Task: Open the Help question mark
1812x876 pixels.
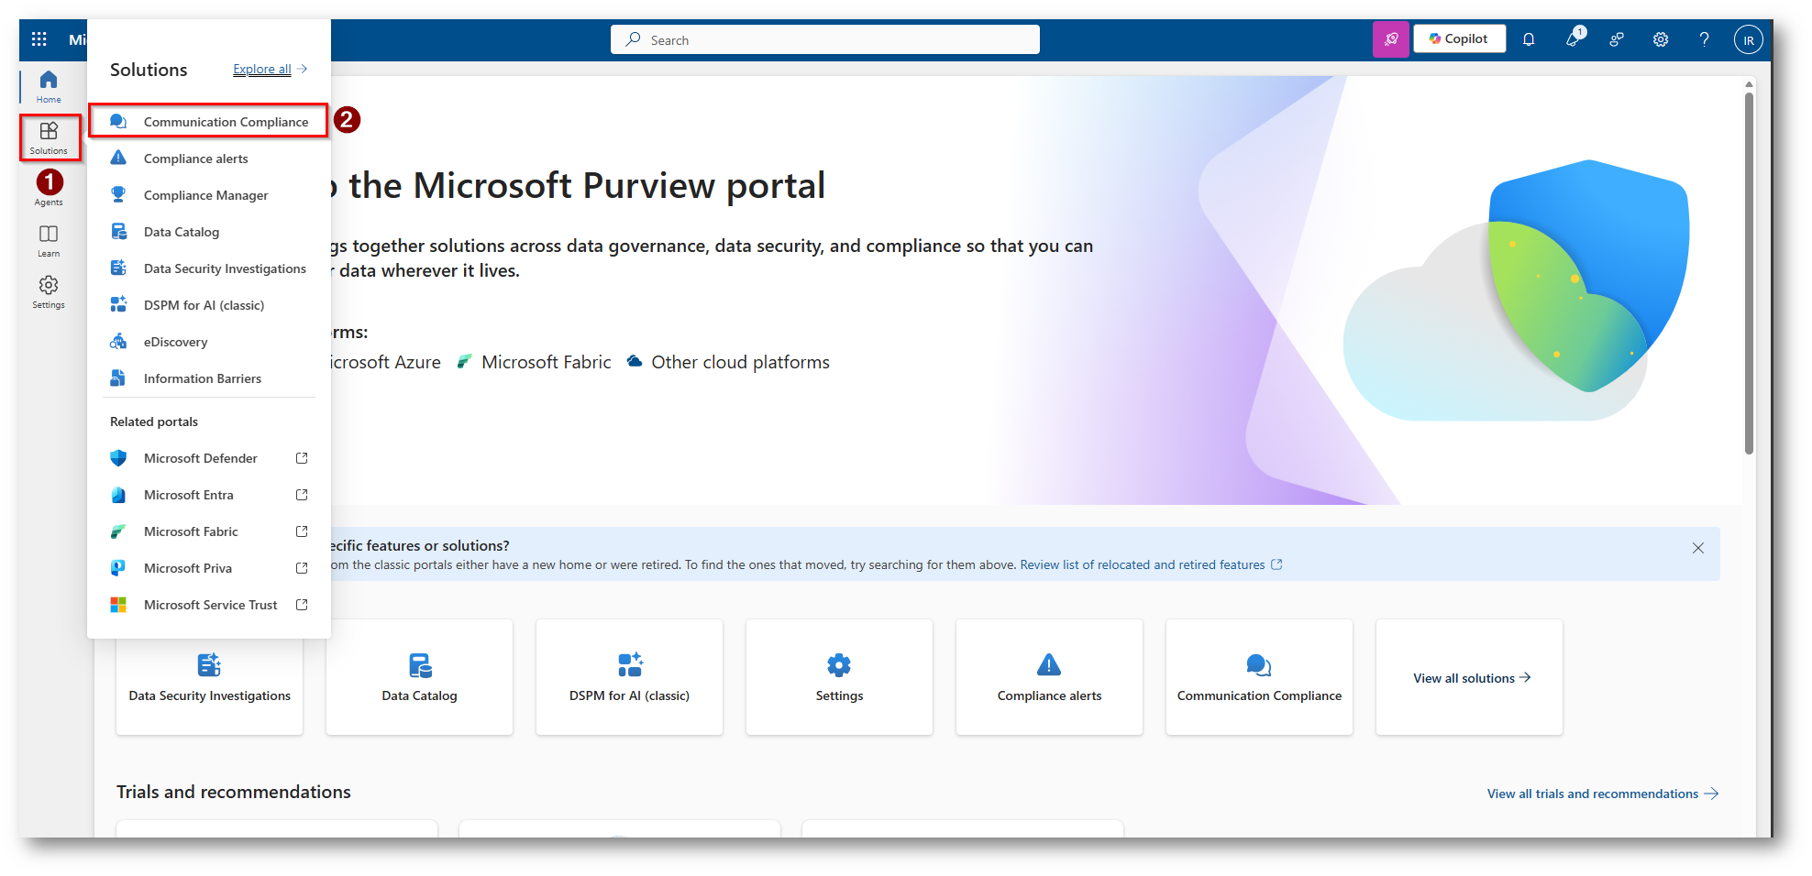Action: click(1704, 39)
